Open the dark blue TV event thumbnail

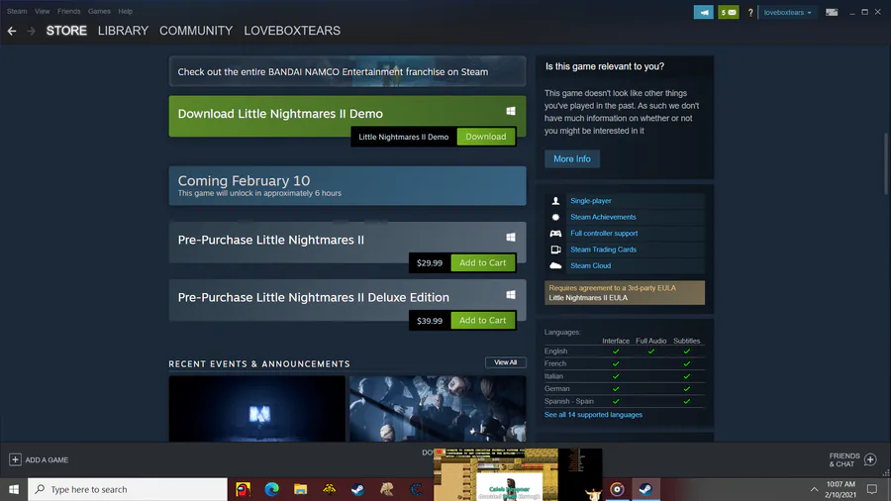(256, 408)
